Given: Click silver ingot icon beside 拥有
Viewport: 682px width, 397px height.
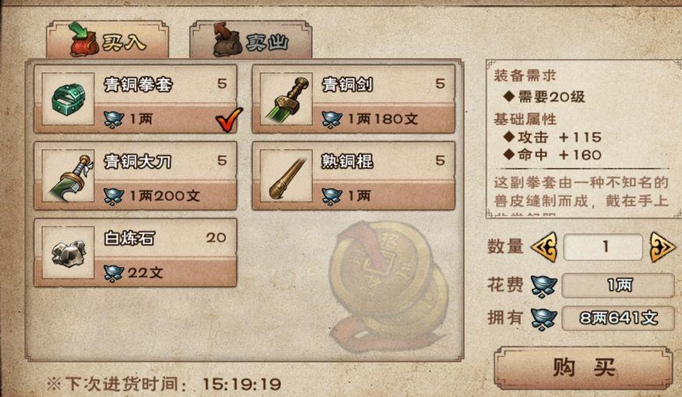Looking at the screenshot, I should tap(544, 319).
